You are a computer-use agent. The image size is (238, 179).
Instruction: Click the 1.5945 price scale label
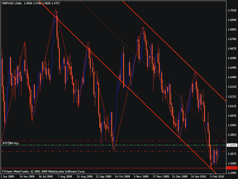click(x=232, y=125)
